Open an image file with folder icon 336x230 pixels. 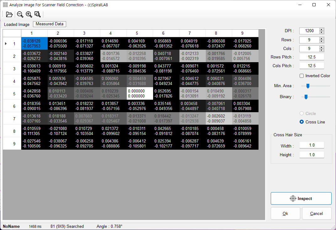[9, 14]
